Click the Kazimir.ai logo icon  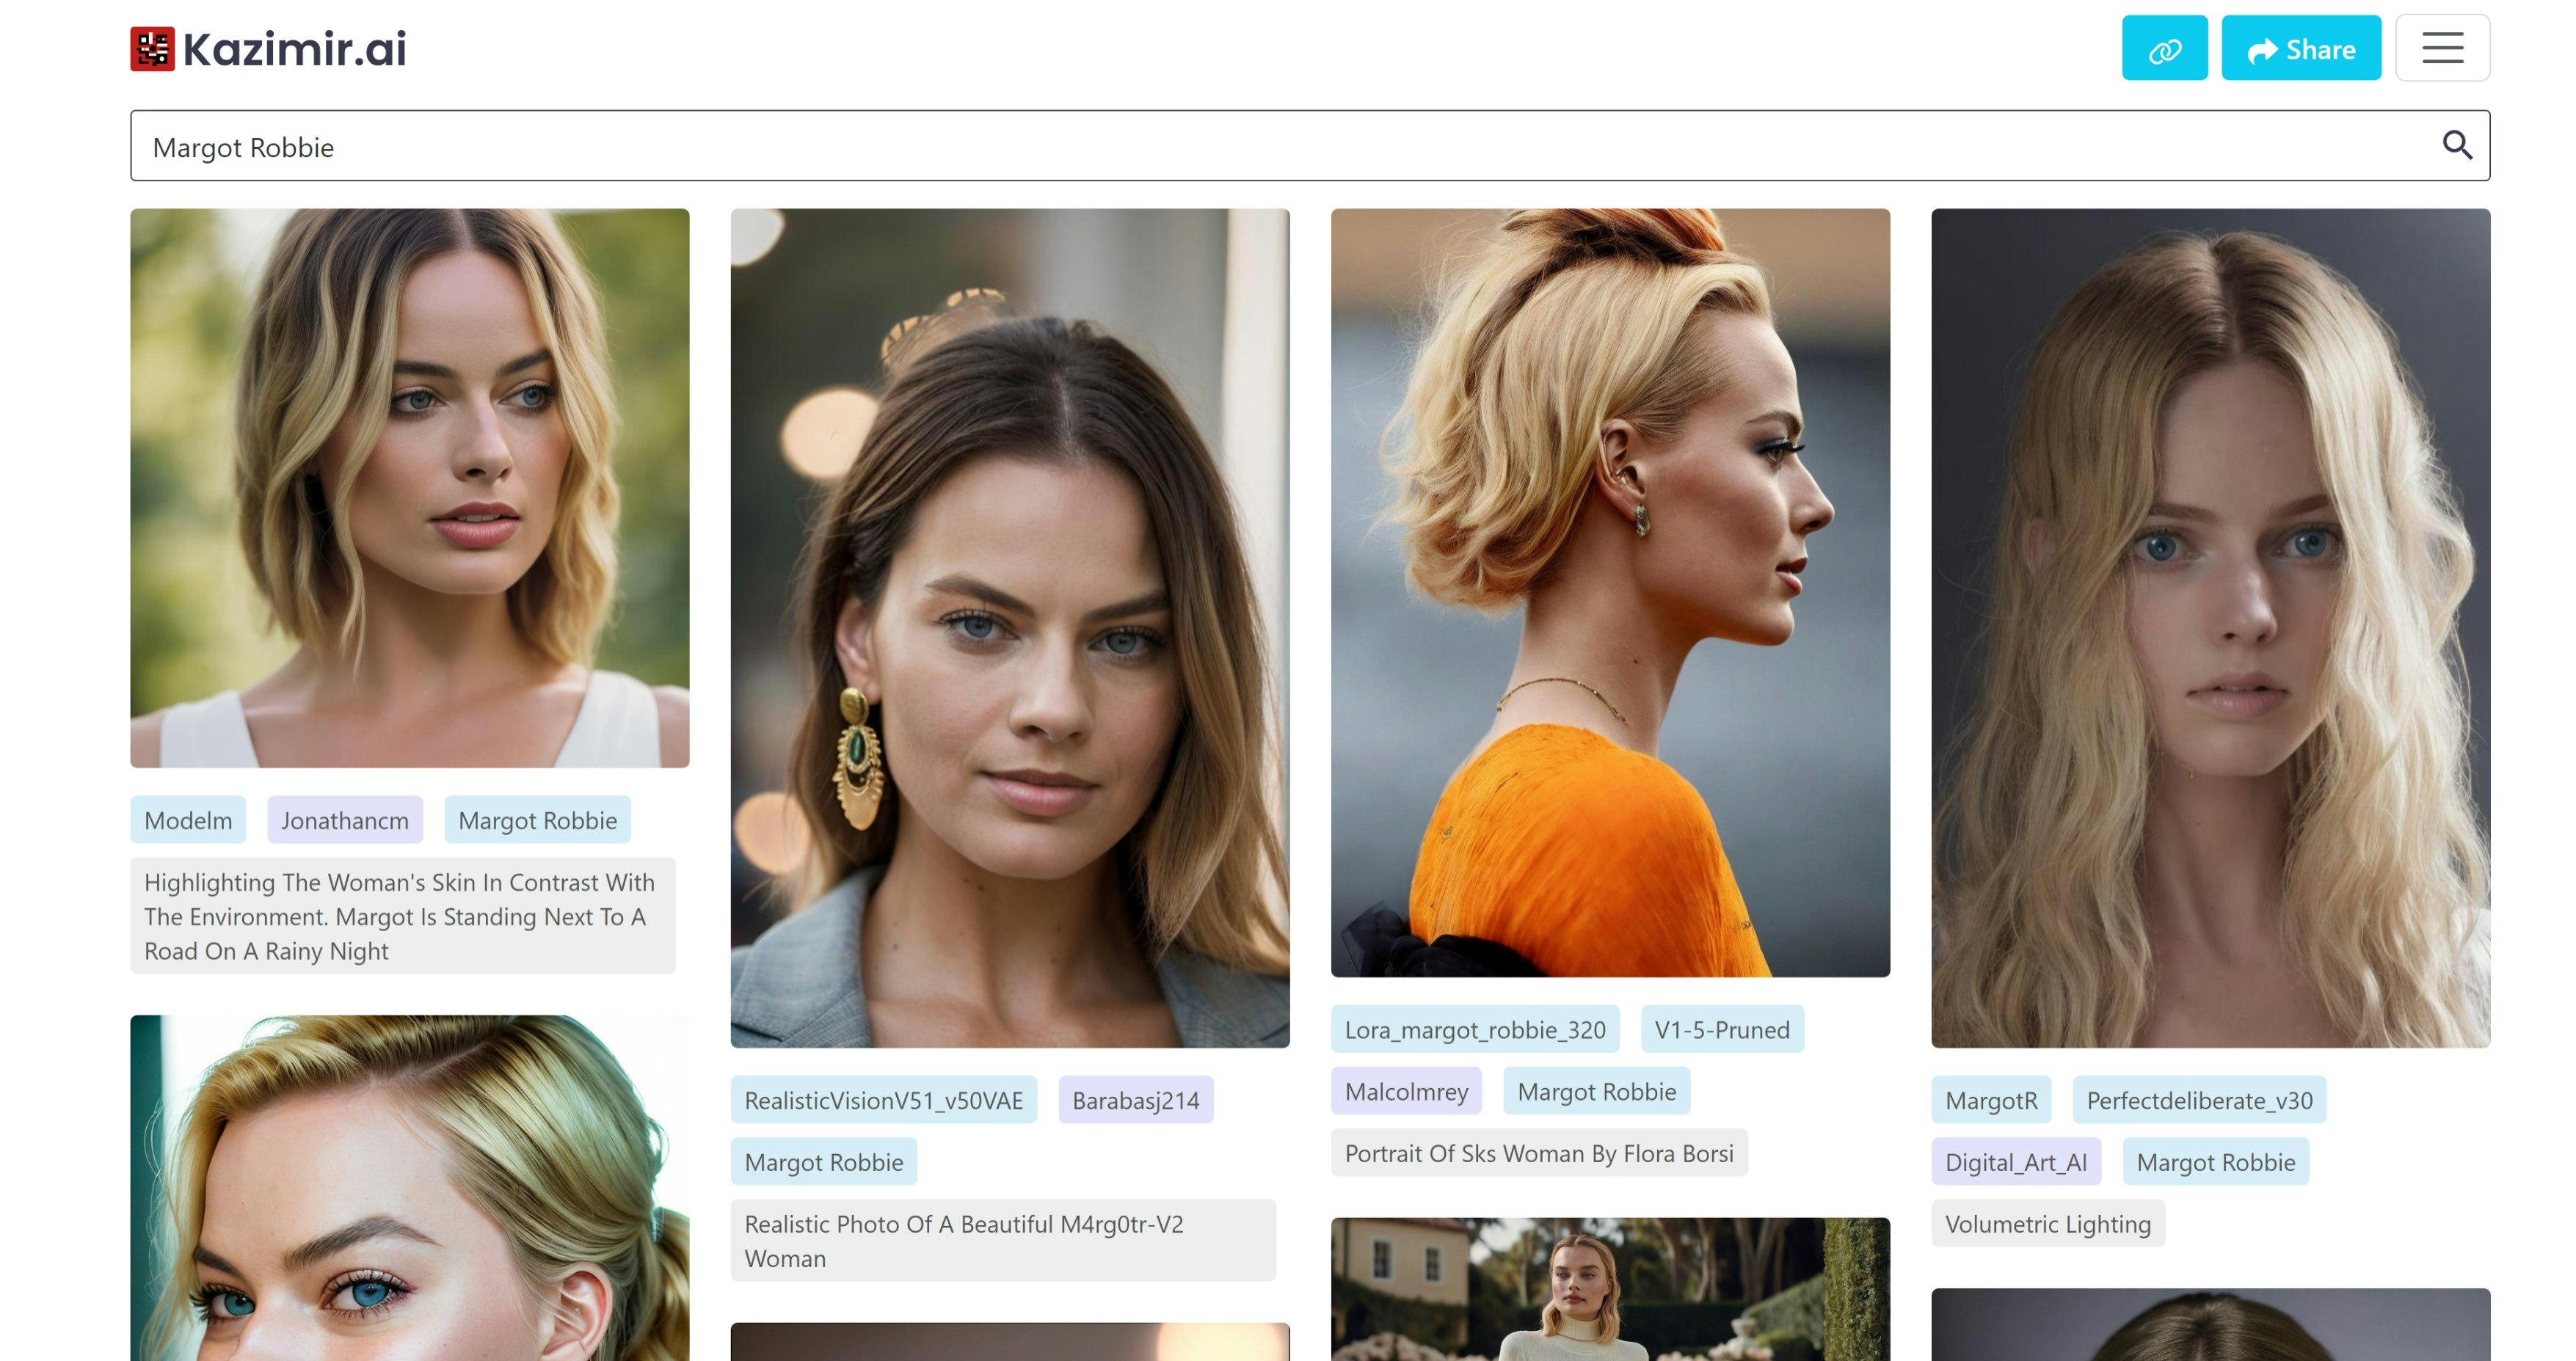pyautogui.click(x=152, y=49)
